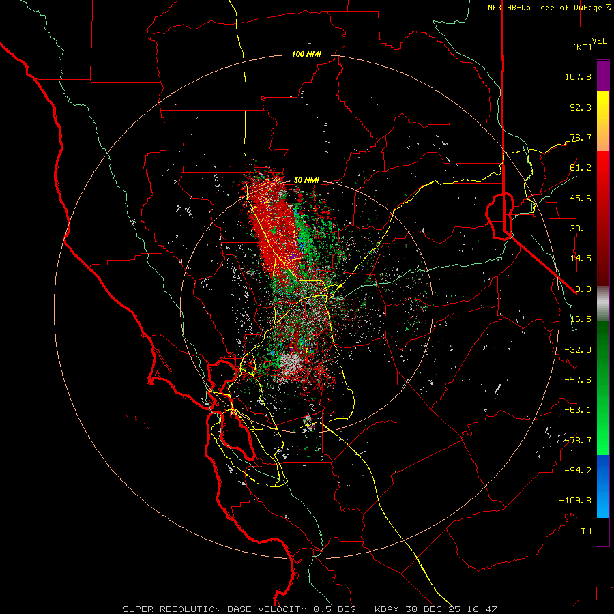Select the -109.8 scale value
This screenshot has width=614, height=614.
coord(575,501)
